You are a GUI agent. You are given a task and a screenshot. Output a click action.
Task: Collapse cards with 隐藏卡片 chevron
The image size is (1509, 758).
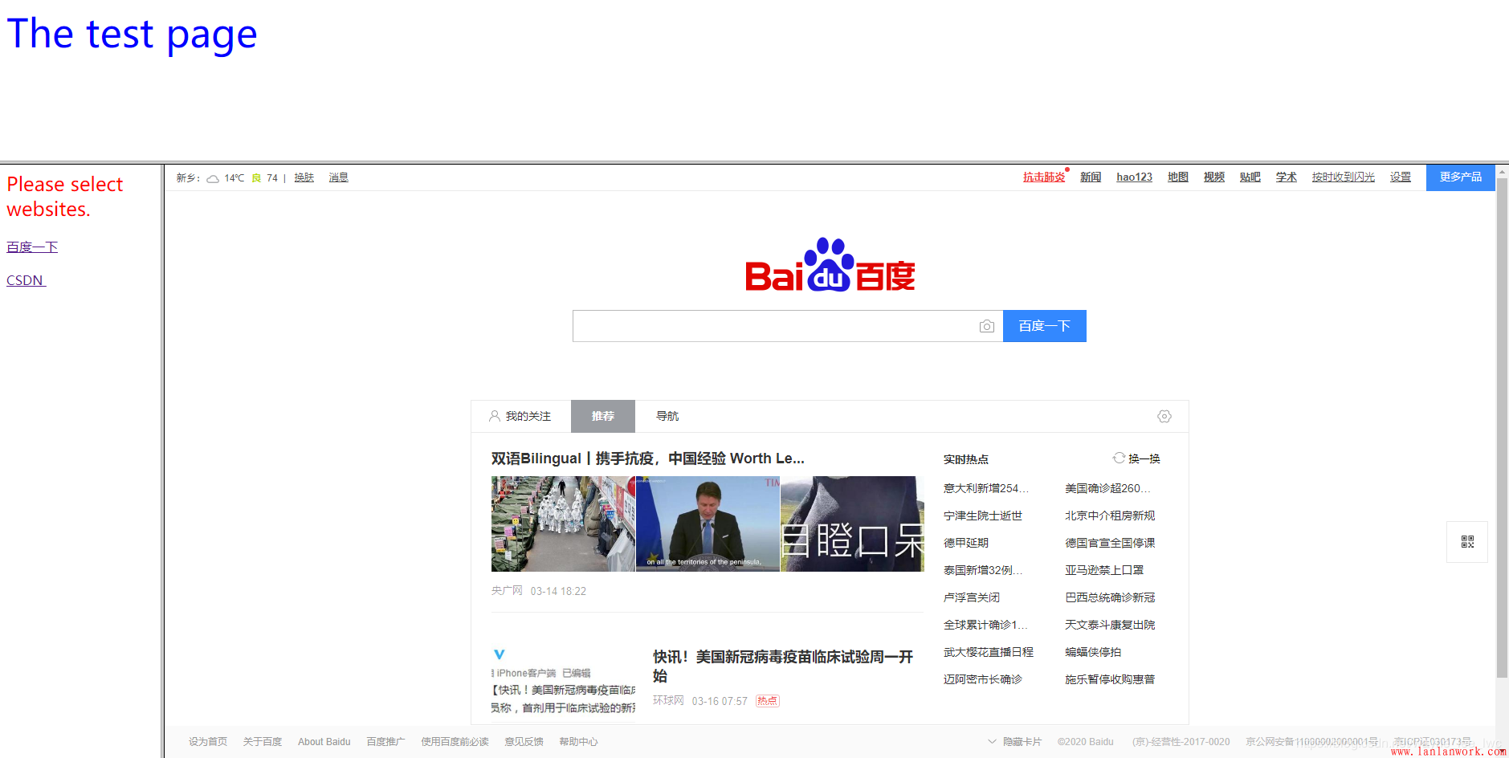pos(992,741)
